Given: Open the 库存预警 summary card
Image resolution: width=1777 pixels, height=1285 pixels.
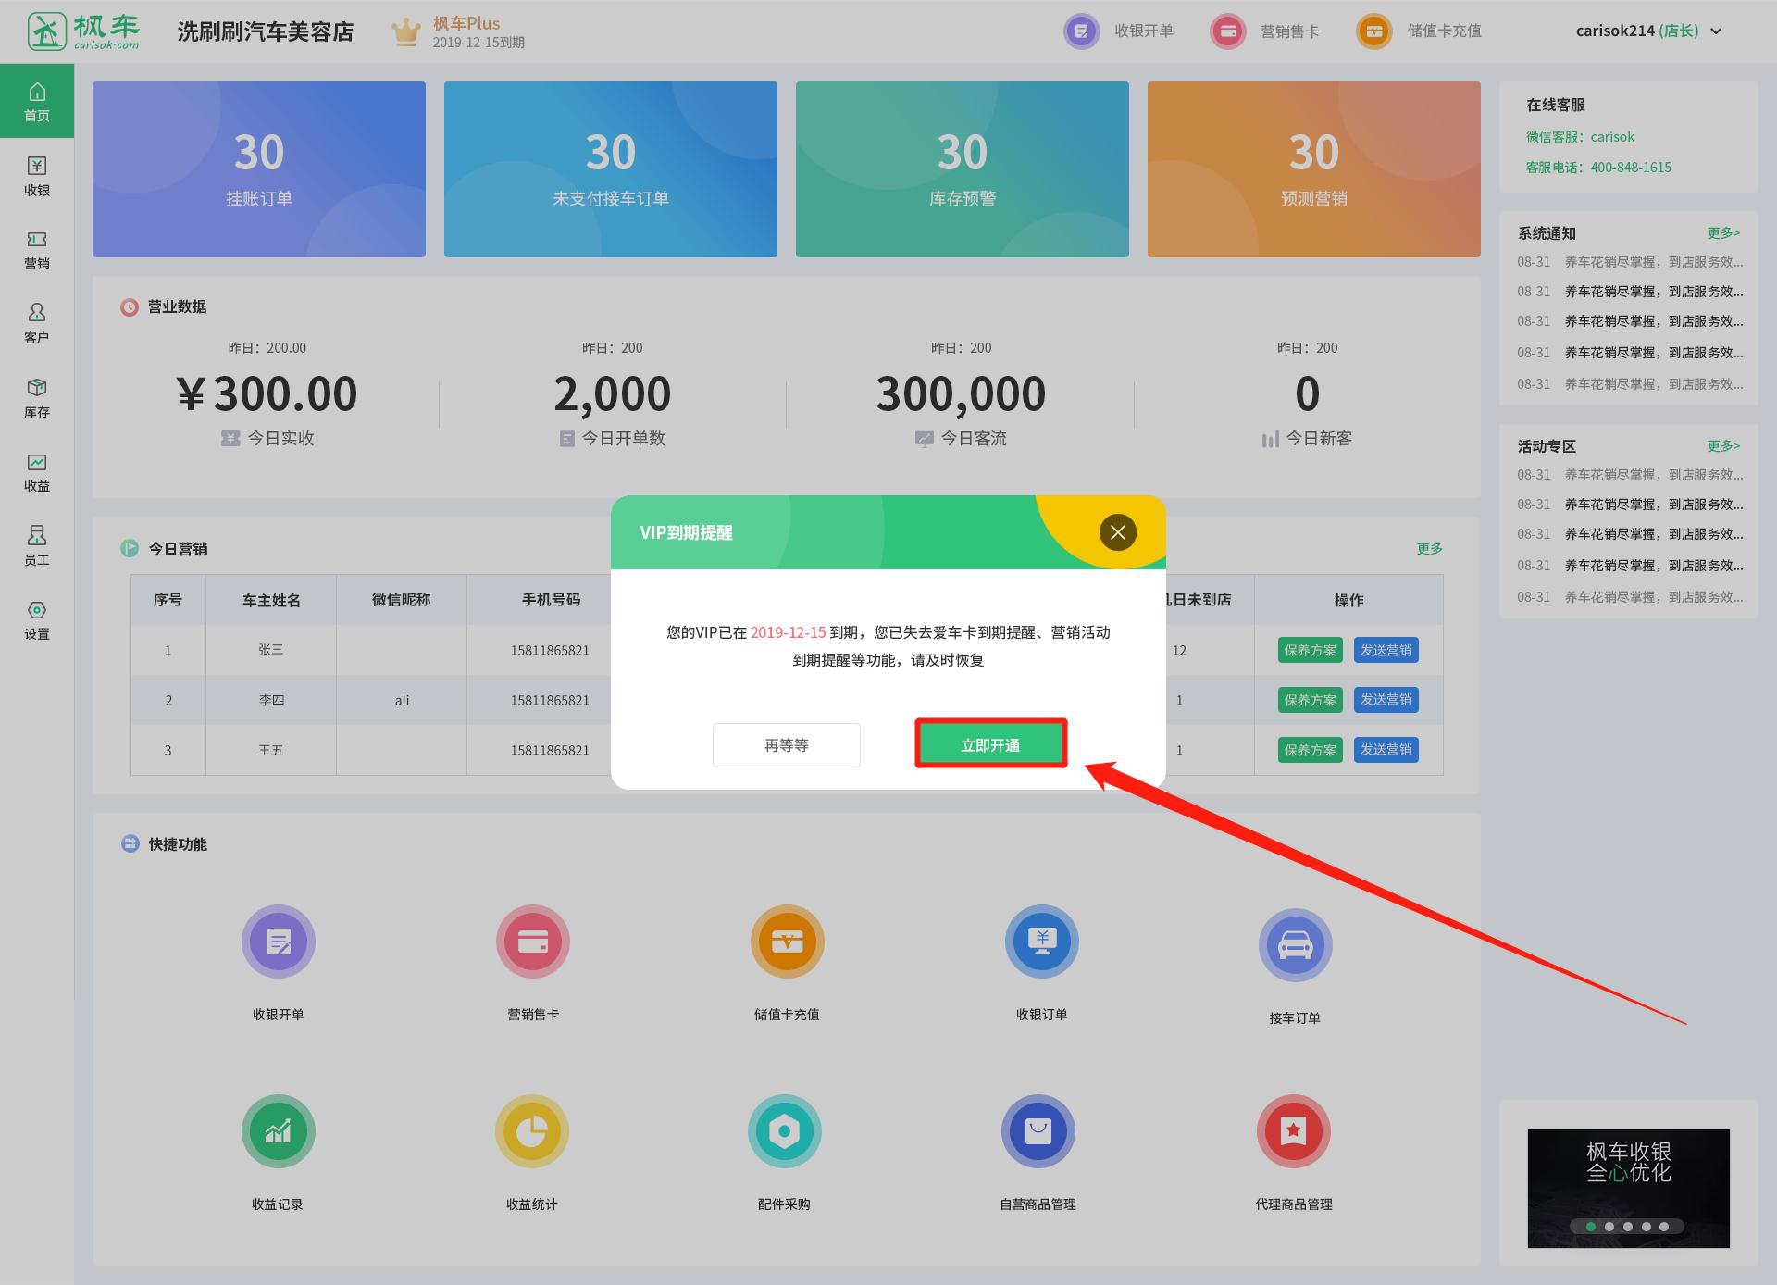Looking at the screenshot, I should click(x=963, y=169).
